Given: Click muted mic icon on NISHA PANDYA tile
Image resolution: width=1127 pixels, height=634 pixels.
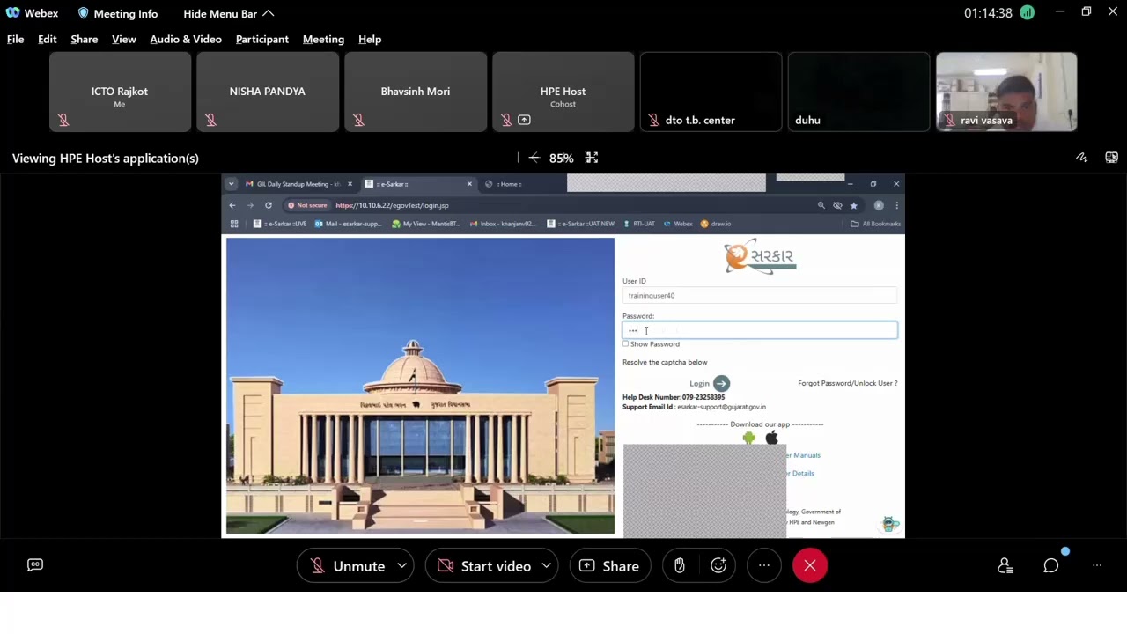Looking at the screenshot, I should [x=210, y=120].
